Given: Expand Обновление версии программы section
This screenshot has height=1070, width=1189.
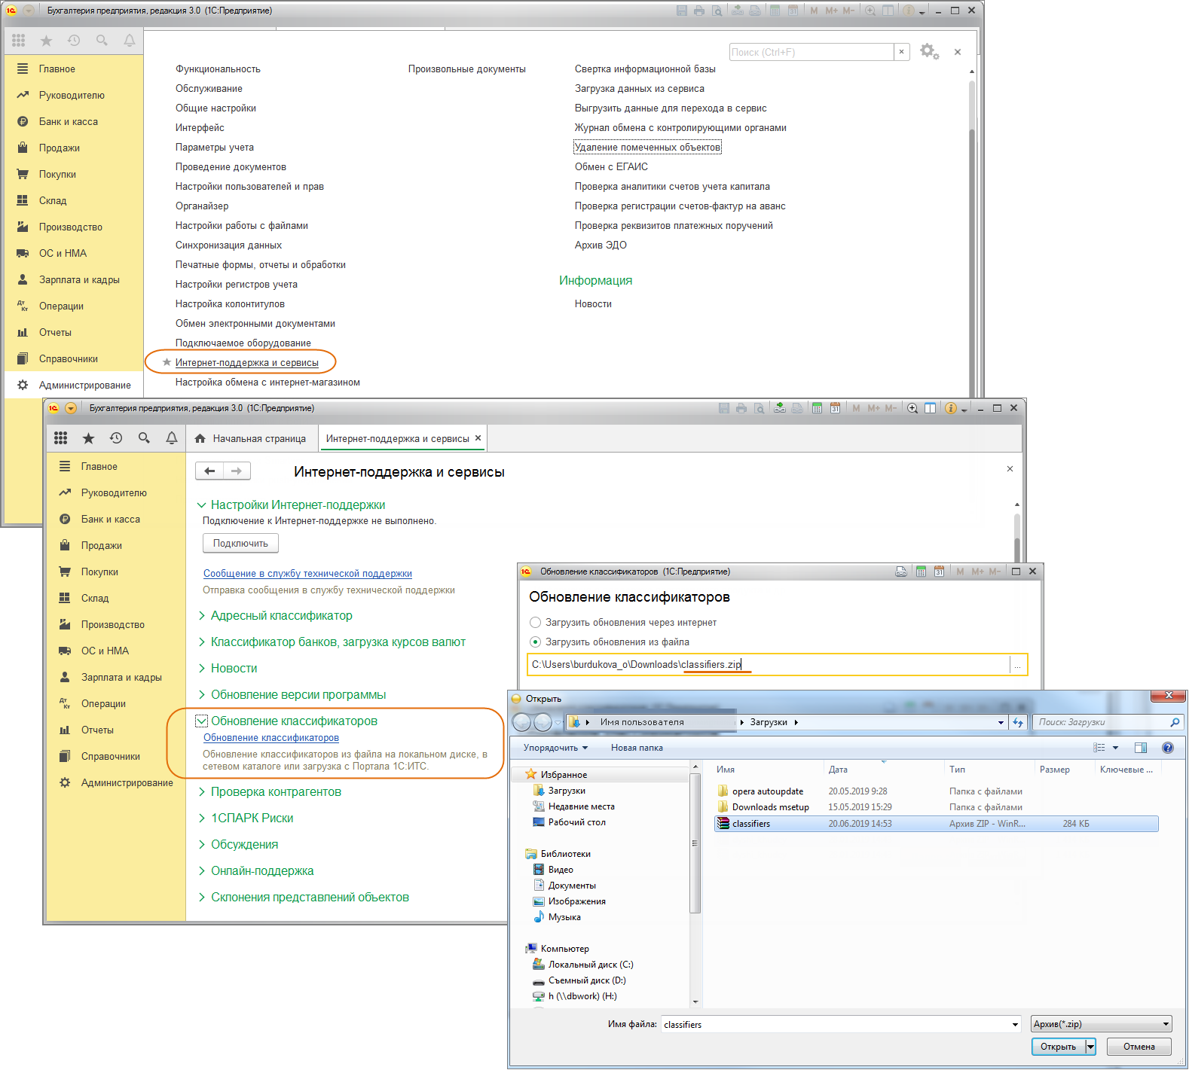Looking at the screenshot, I should (x=201, y=695).
